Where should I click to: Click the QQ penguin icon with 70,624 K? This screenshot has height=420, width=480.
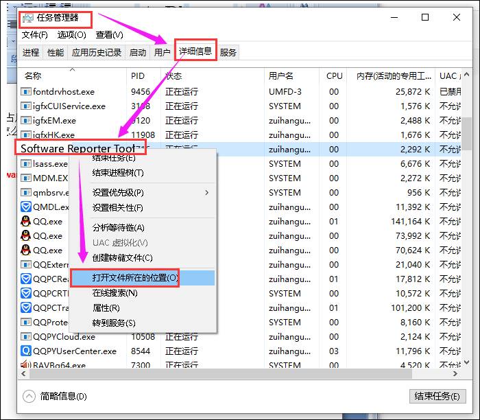[x=26, y=250]
